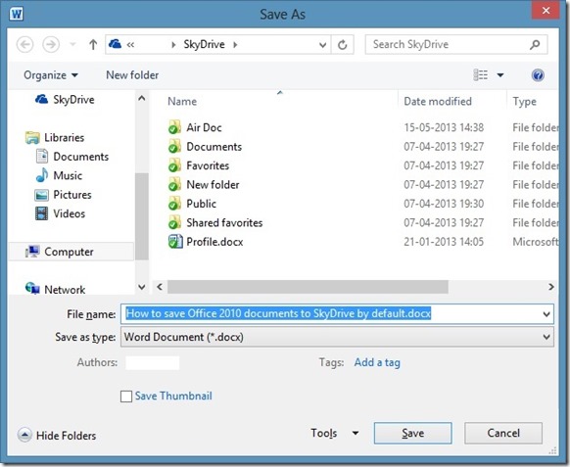570x467 pixels.
Task: Click the Save button
Action: (412, 433)
